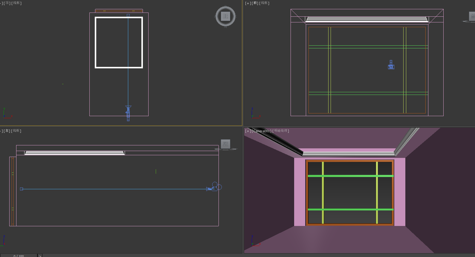475x257 pixels.
Task: Select the white molding profile in left viewport
Action: pos(74,153)
